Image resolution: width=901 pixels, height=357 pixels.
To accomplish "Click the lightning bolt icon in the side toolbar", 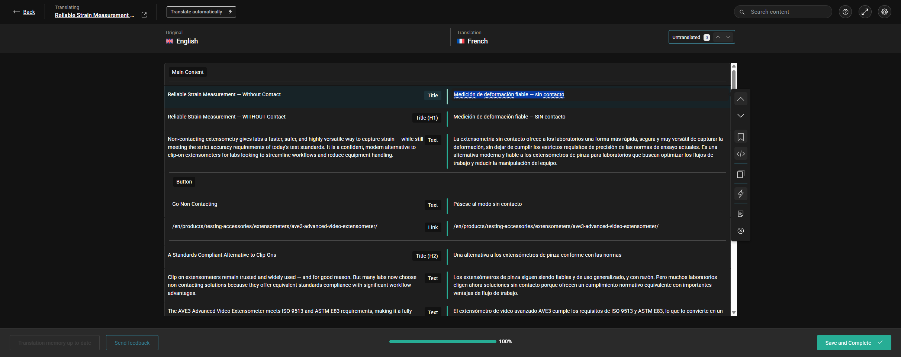I will [x=740, y=194].
